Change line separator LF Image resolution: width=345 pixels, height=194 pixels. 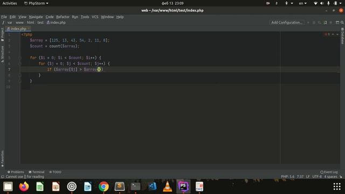308,177
